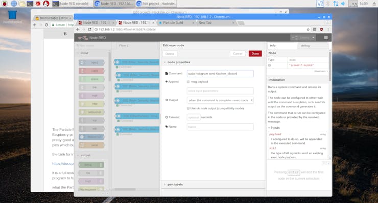
Task: Open the terminal icon in the taskbar
Action: 30,4
